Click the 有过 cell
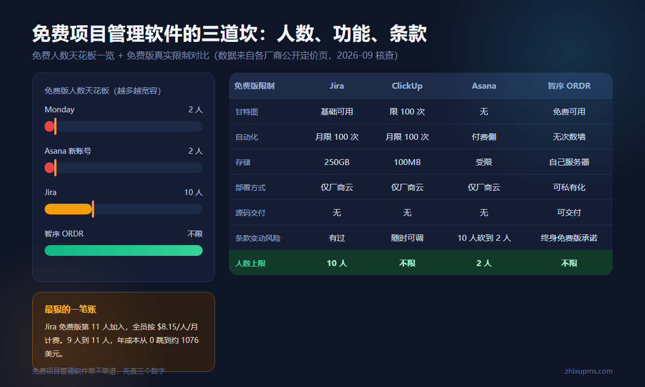This screenshot has width=645, height=387. pos(337,238)
